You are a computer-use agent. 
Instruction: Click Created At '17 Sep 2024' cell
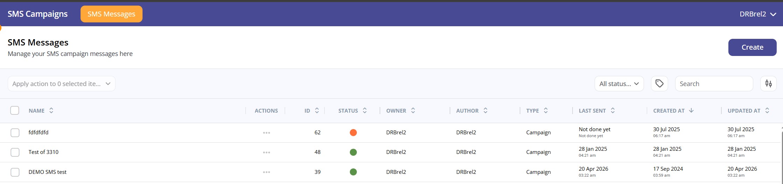tap(668, 171)
